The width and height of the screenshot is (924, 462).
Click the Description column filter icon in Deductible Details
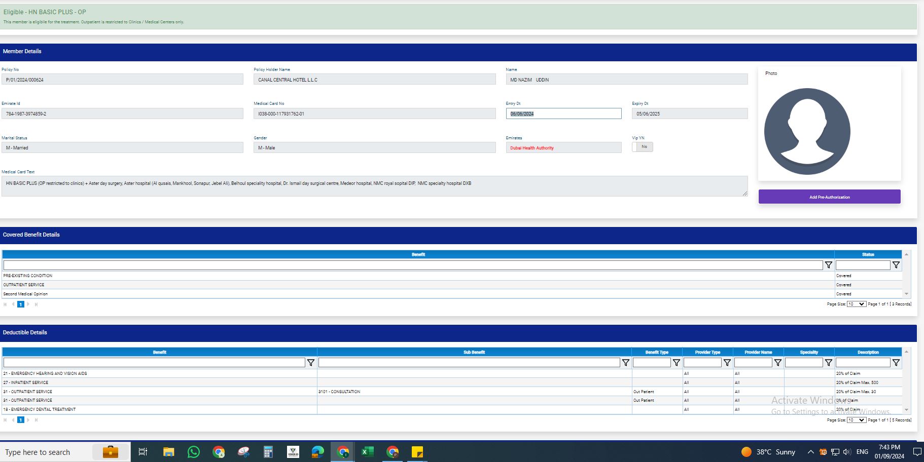896,363
